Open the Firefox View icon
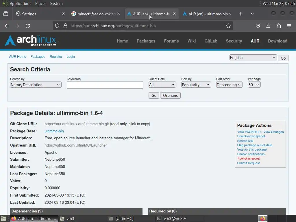This screenshot has width=296, height=222. [x=6, y=14]
